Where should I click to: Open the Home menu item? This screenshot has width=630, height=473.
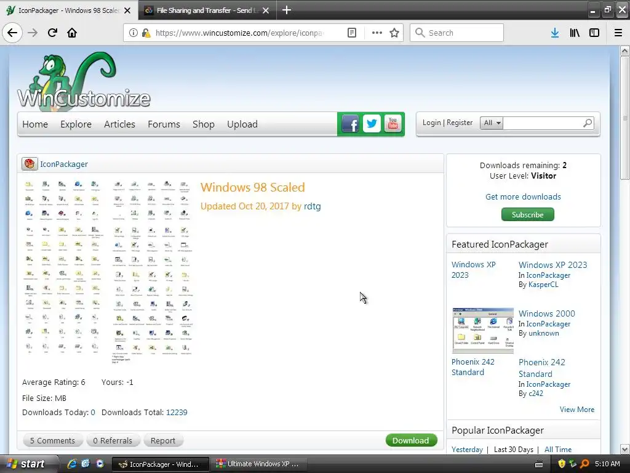click(35, 124)
